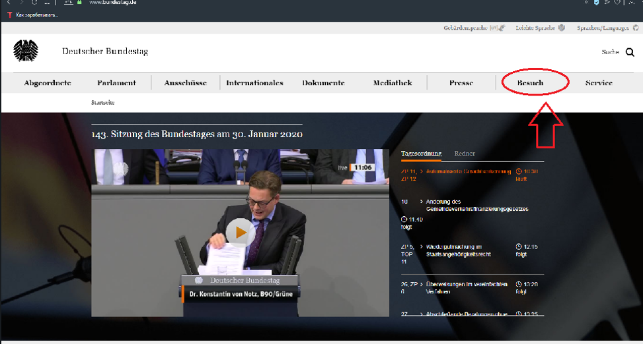The image size is (643, 344).
Task: Click chevron next to 'Änderung des Gemeindeverkehrsfinanzierungsgesetzes'
Action: pyautogui.click(x=421, y=202)
